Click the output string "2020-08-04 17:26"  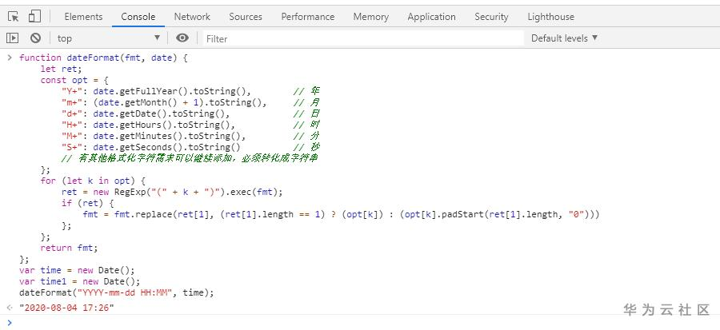[66, 308]
